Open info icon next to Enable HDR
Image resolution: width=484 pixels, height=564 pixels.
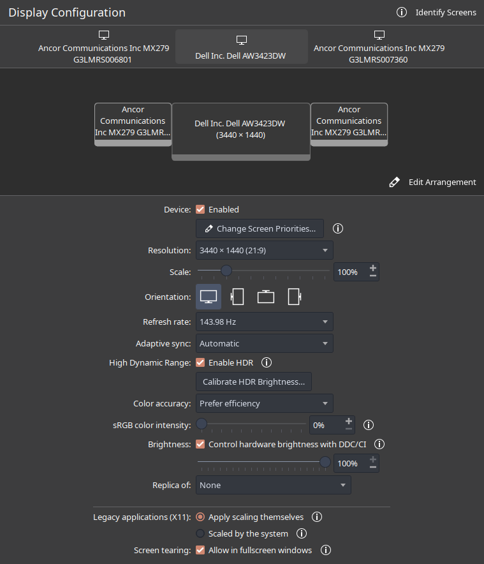(267, 362)
